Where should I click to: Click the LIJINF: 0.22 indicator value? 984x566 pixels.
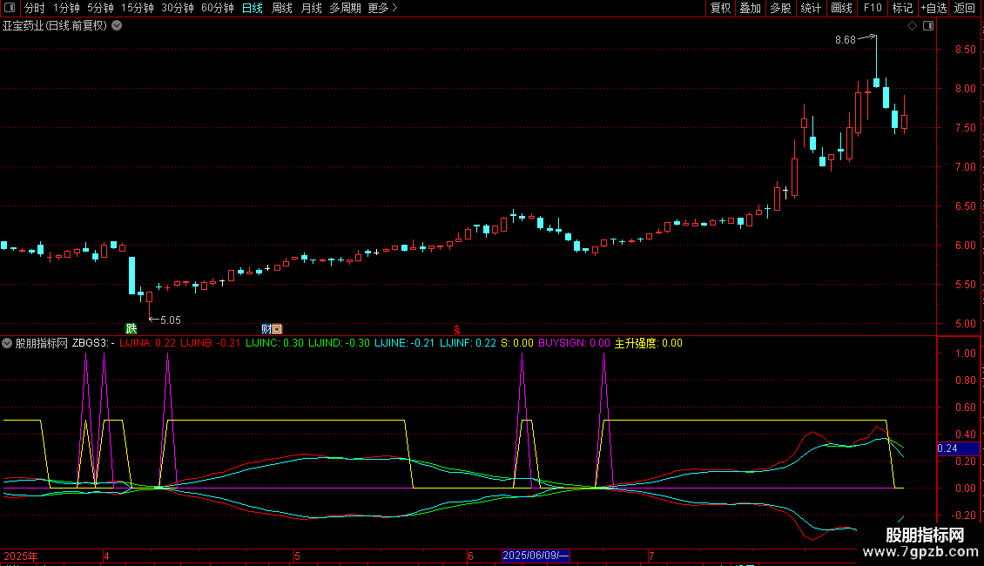pos(468,343)
